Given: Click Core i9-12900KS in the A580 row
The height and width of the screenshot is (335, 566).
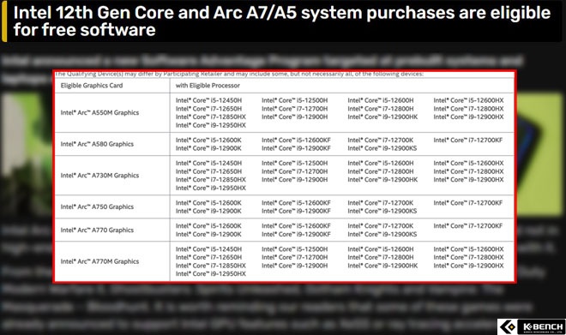Looking at the screenshot, I should (x=382, y=148).
